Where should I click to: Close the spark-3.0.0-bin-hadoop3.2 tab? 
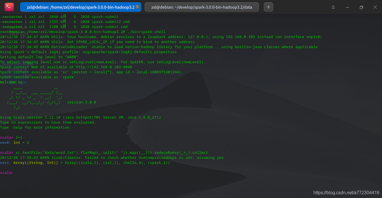click(x=137, y=7)
